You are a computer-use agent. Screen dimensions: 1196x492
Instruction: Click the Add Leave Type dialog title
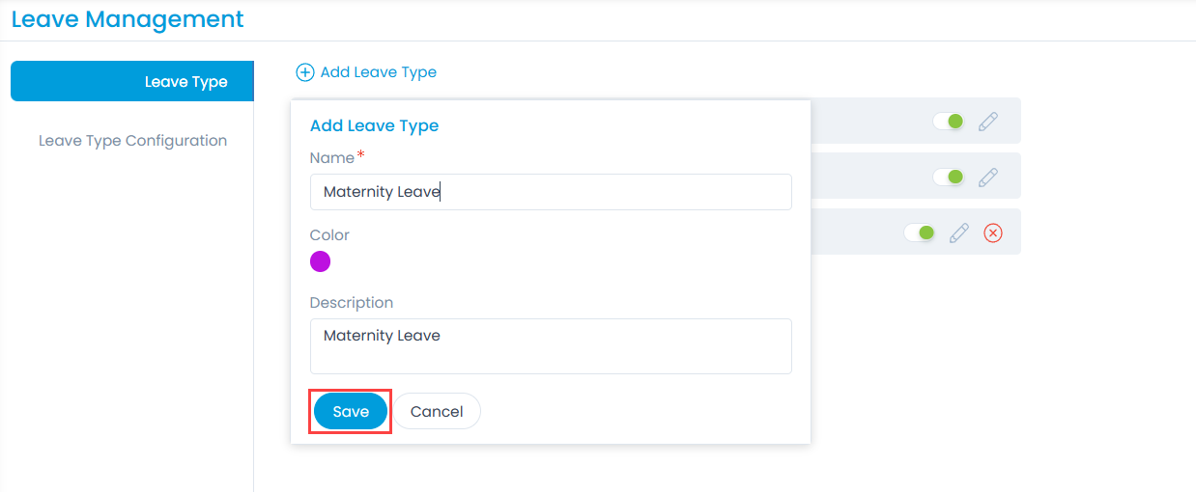click(374, 125)
